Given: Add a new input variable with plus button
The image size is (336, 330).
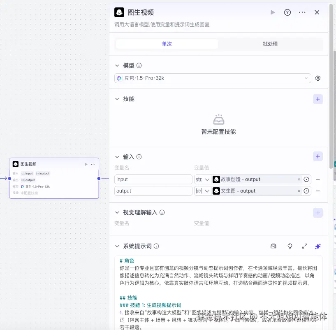Looking at the screenshot, I should tap(317, 156).
